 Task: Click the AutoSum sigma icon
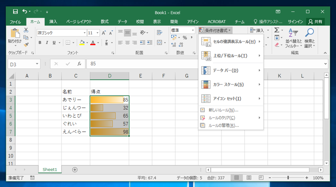277,30
